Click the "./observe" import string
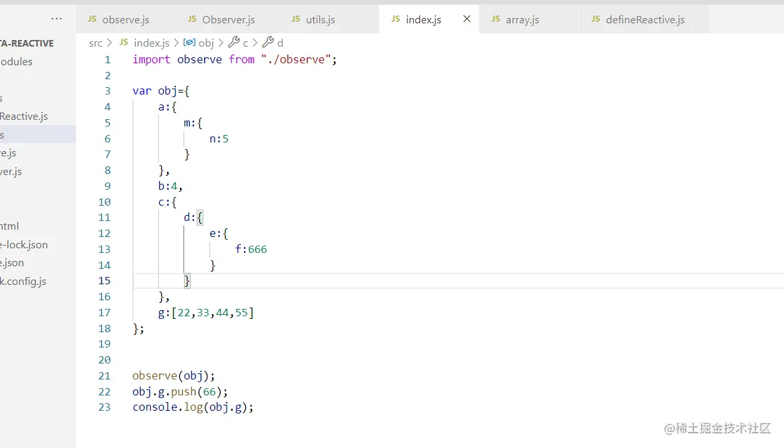784x448 pixels. [x=296, y=59]
